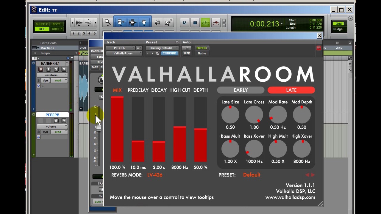Image resolution: width=381 pixels, height=214 pixels.
Task: Open the volume track view selector
Action: [52, 127]
